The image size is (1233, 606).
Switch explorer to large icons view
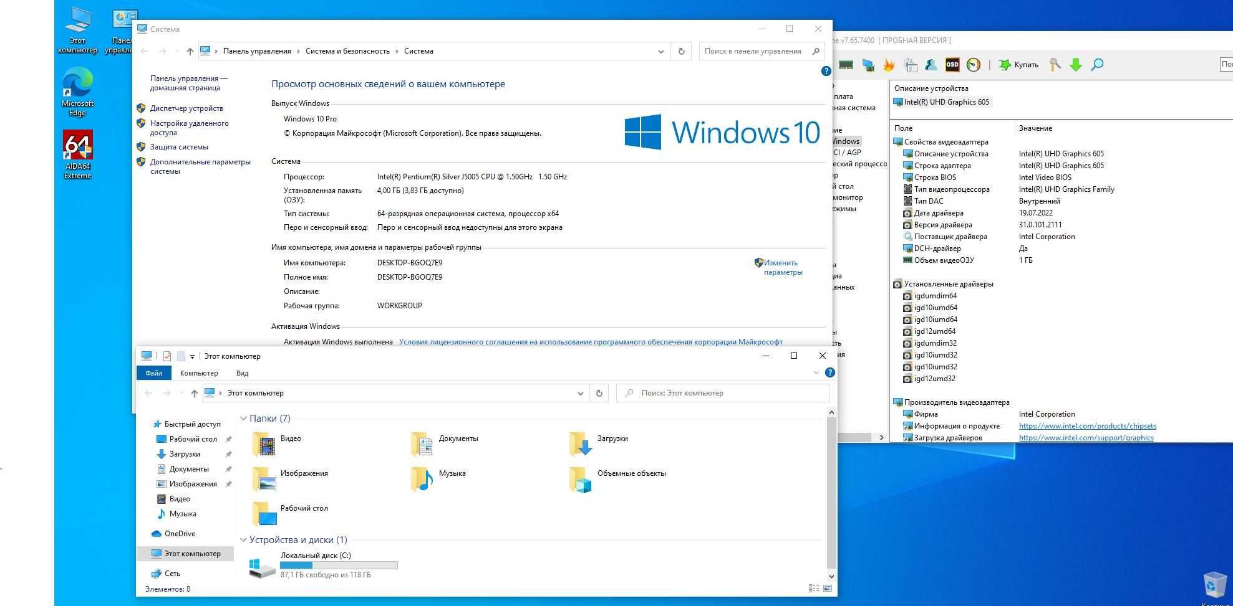[827, 588]
